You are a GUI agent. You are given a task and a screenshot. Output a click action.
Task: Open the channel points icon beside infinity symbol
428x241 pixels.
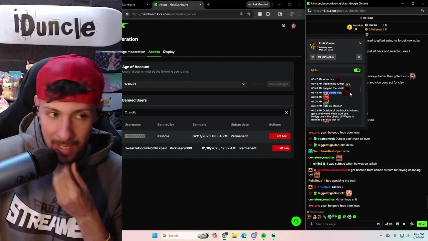(387, 224)
